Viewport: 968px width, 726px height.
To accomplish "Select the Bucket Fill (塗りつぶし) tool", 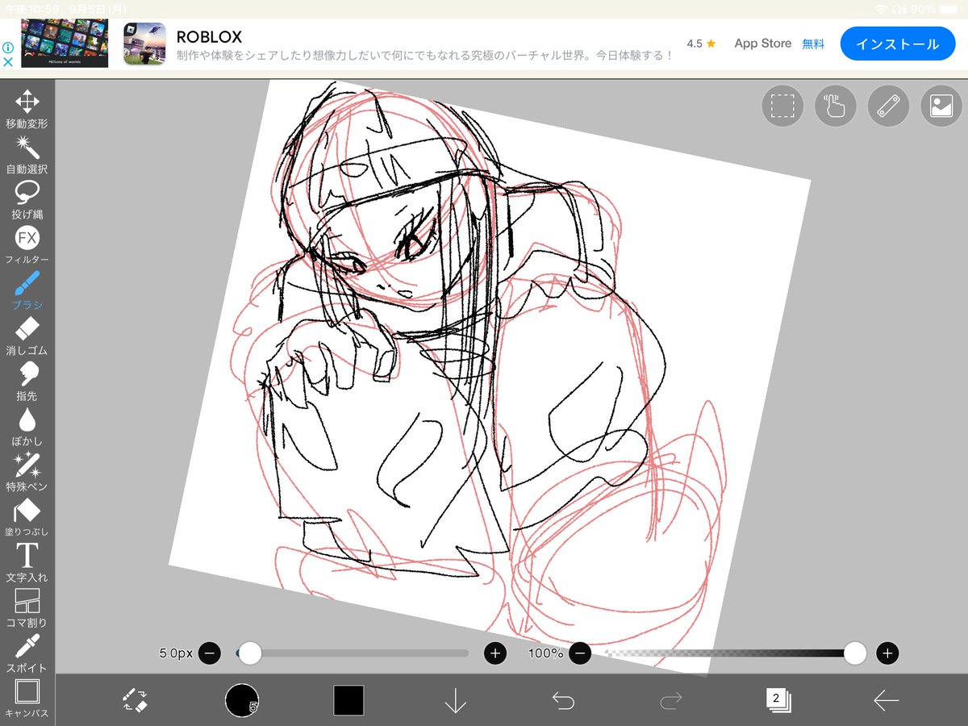I will tap(27, 517).
